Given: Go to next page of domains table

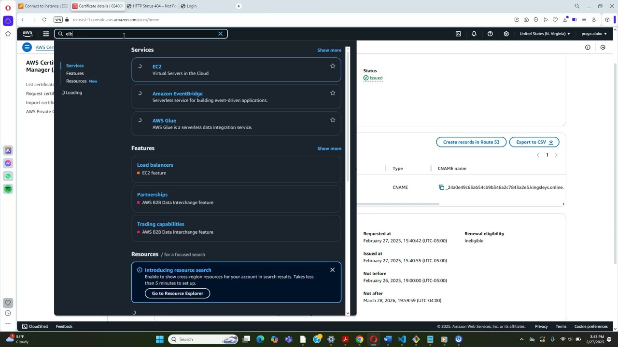Looking at the screenshot, I should point(556,155).
